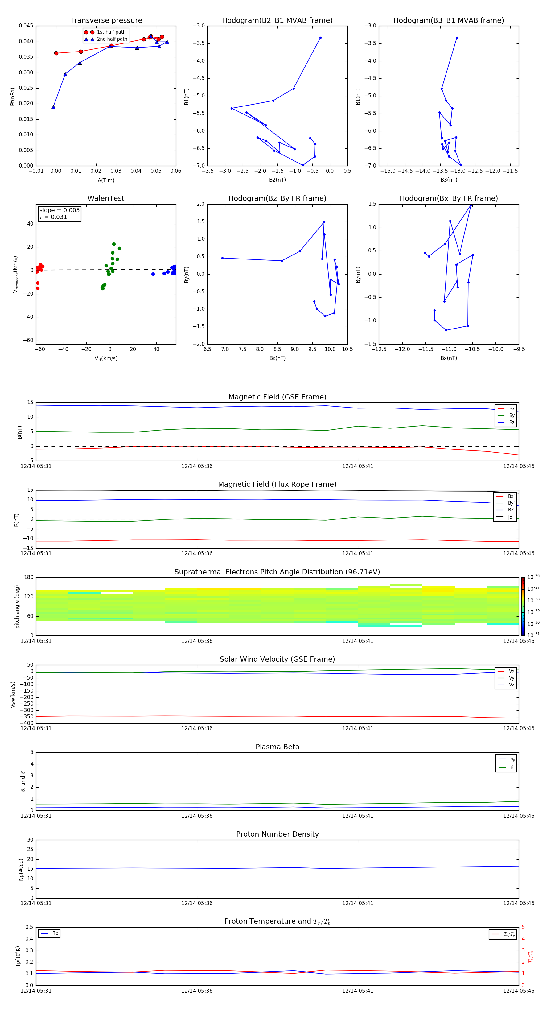Click the 'B3(nT)' x-axis label

point(449,180)
